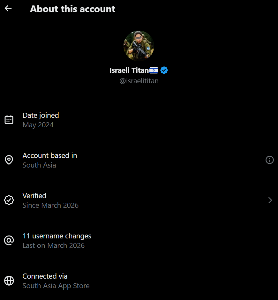Click the @israelititan handle
Viewport: 278px width, 300px height.
139,81
